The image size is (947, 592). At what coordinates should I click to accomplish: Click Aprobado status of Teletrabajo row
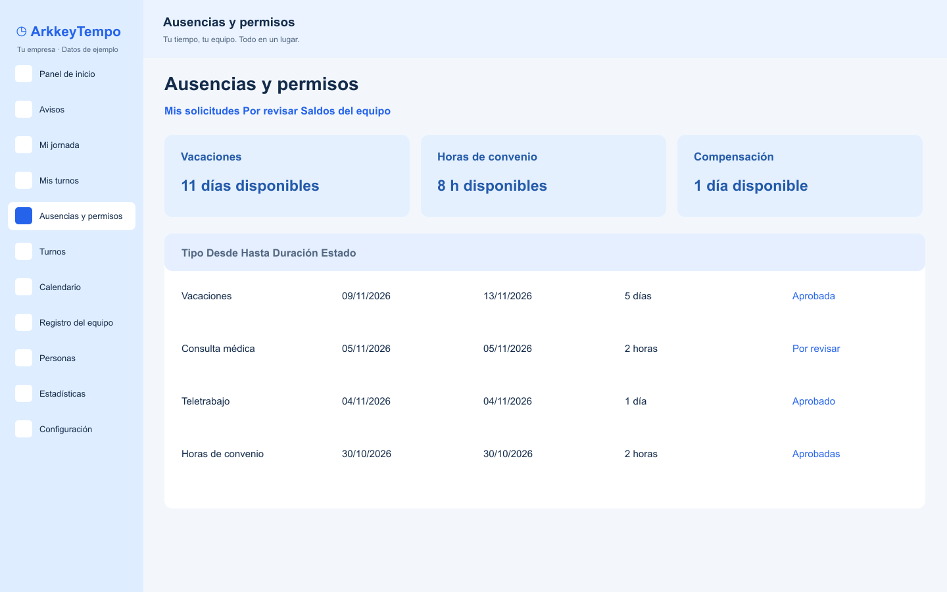pyautogui.click(x=813, y=401)
